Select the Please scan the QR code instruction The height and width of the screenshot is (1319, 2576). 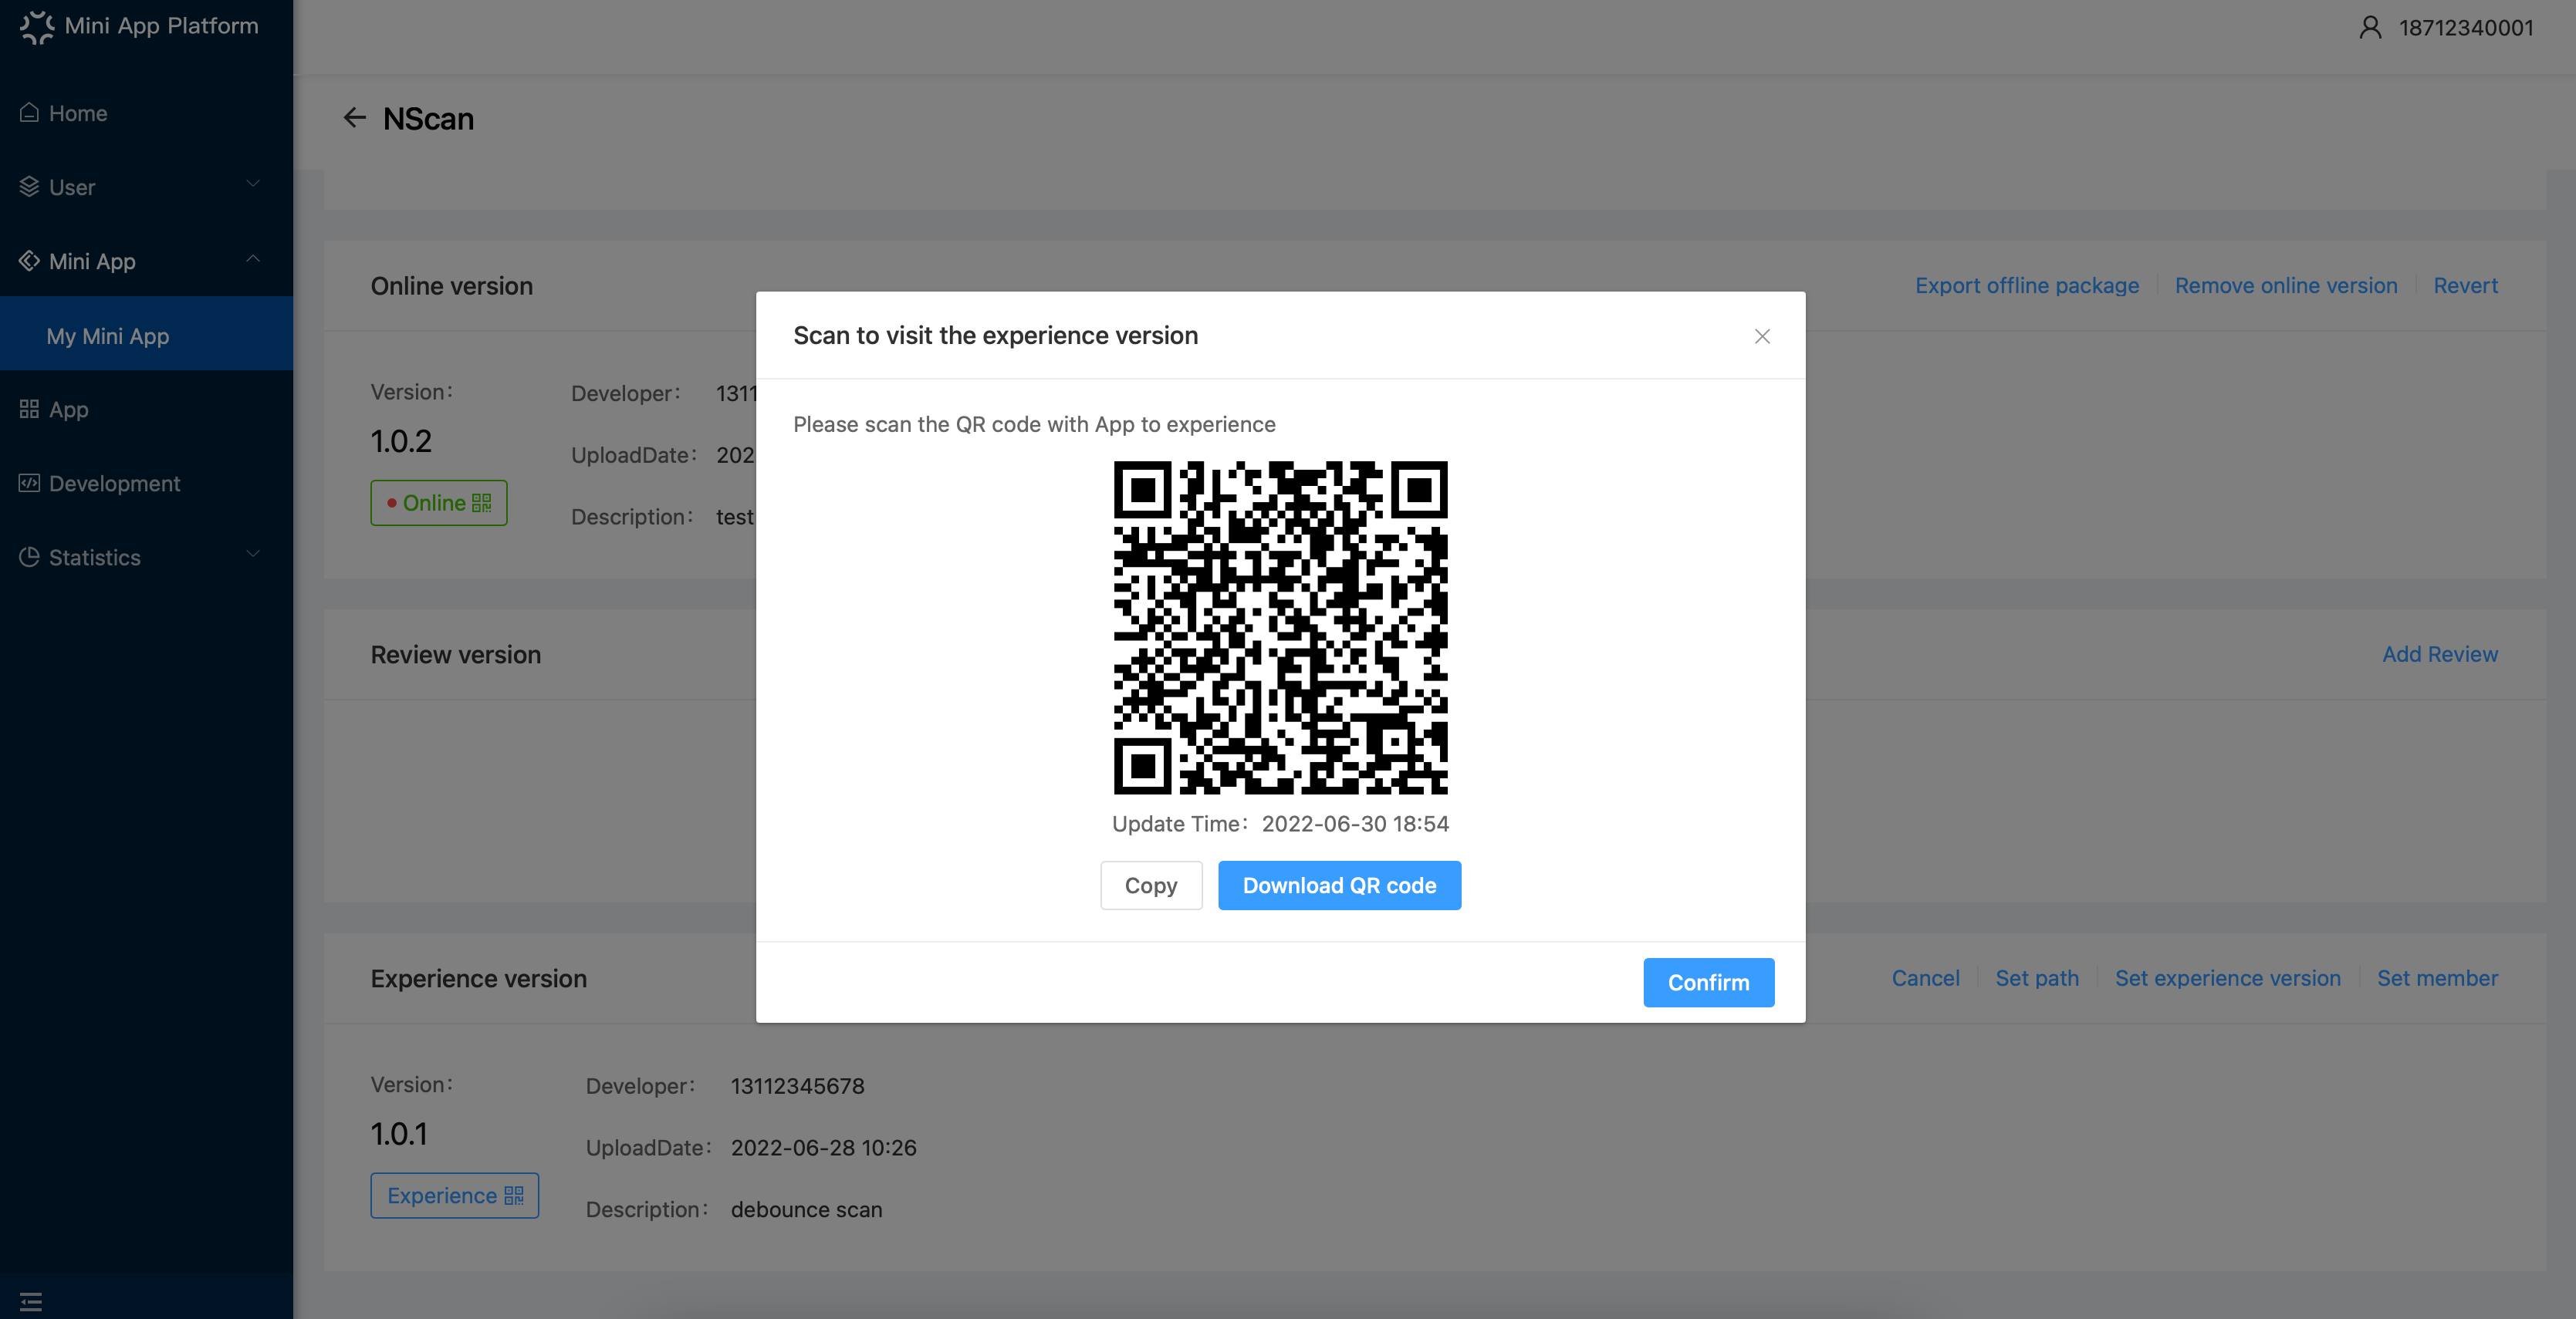point(1034,425)
